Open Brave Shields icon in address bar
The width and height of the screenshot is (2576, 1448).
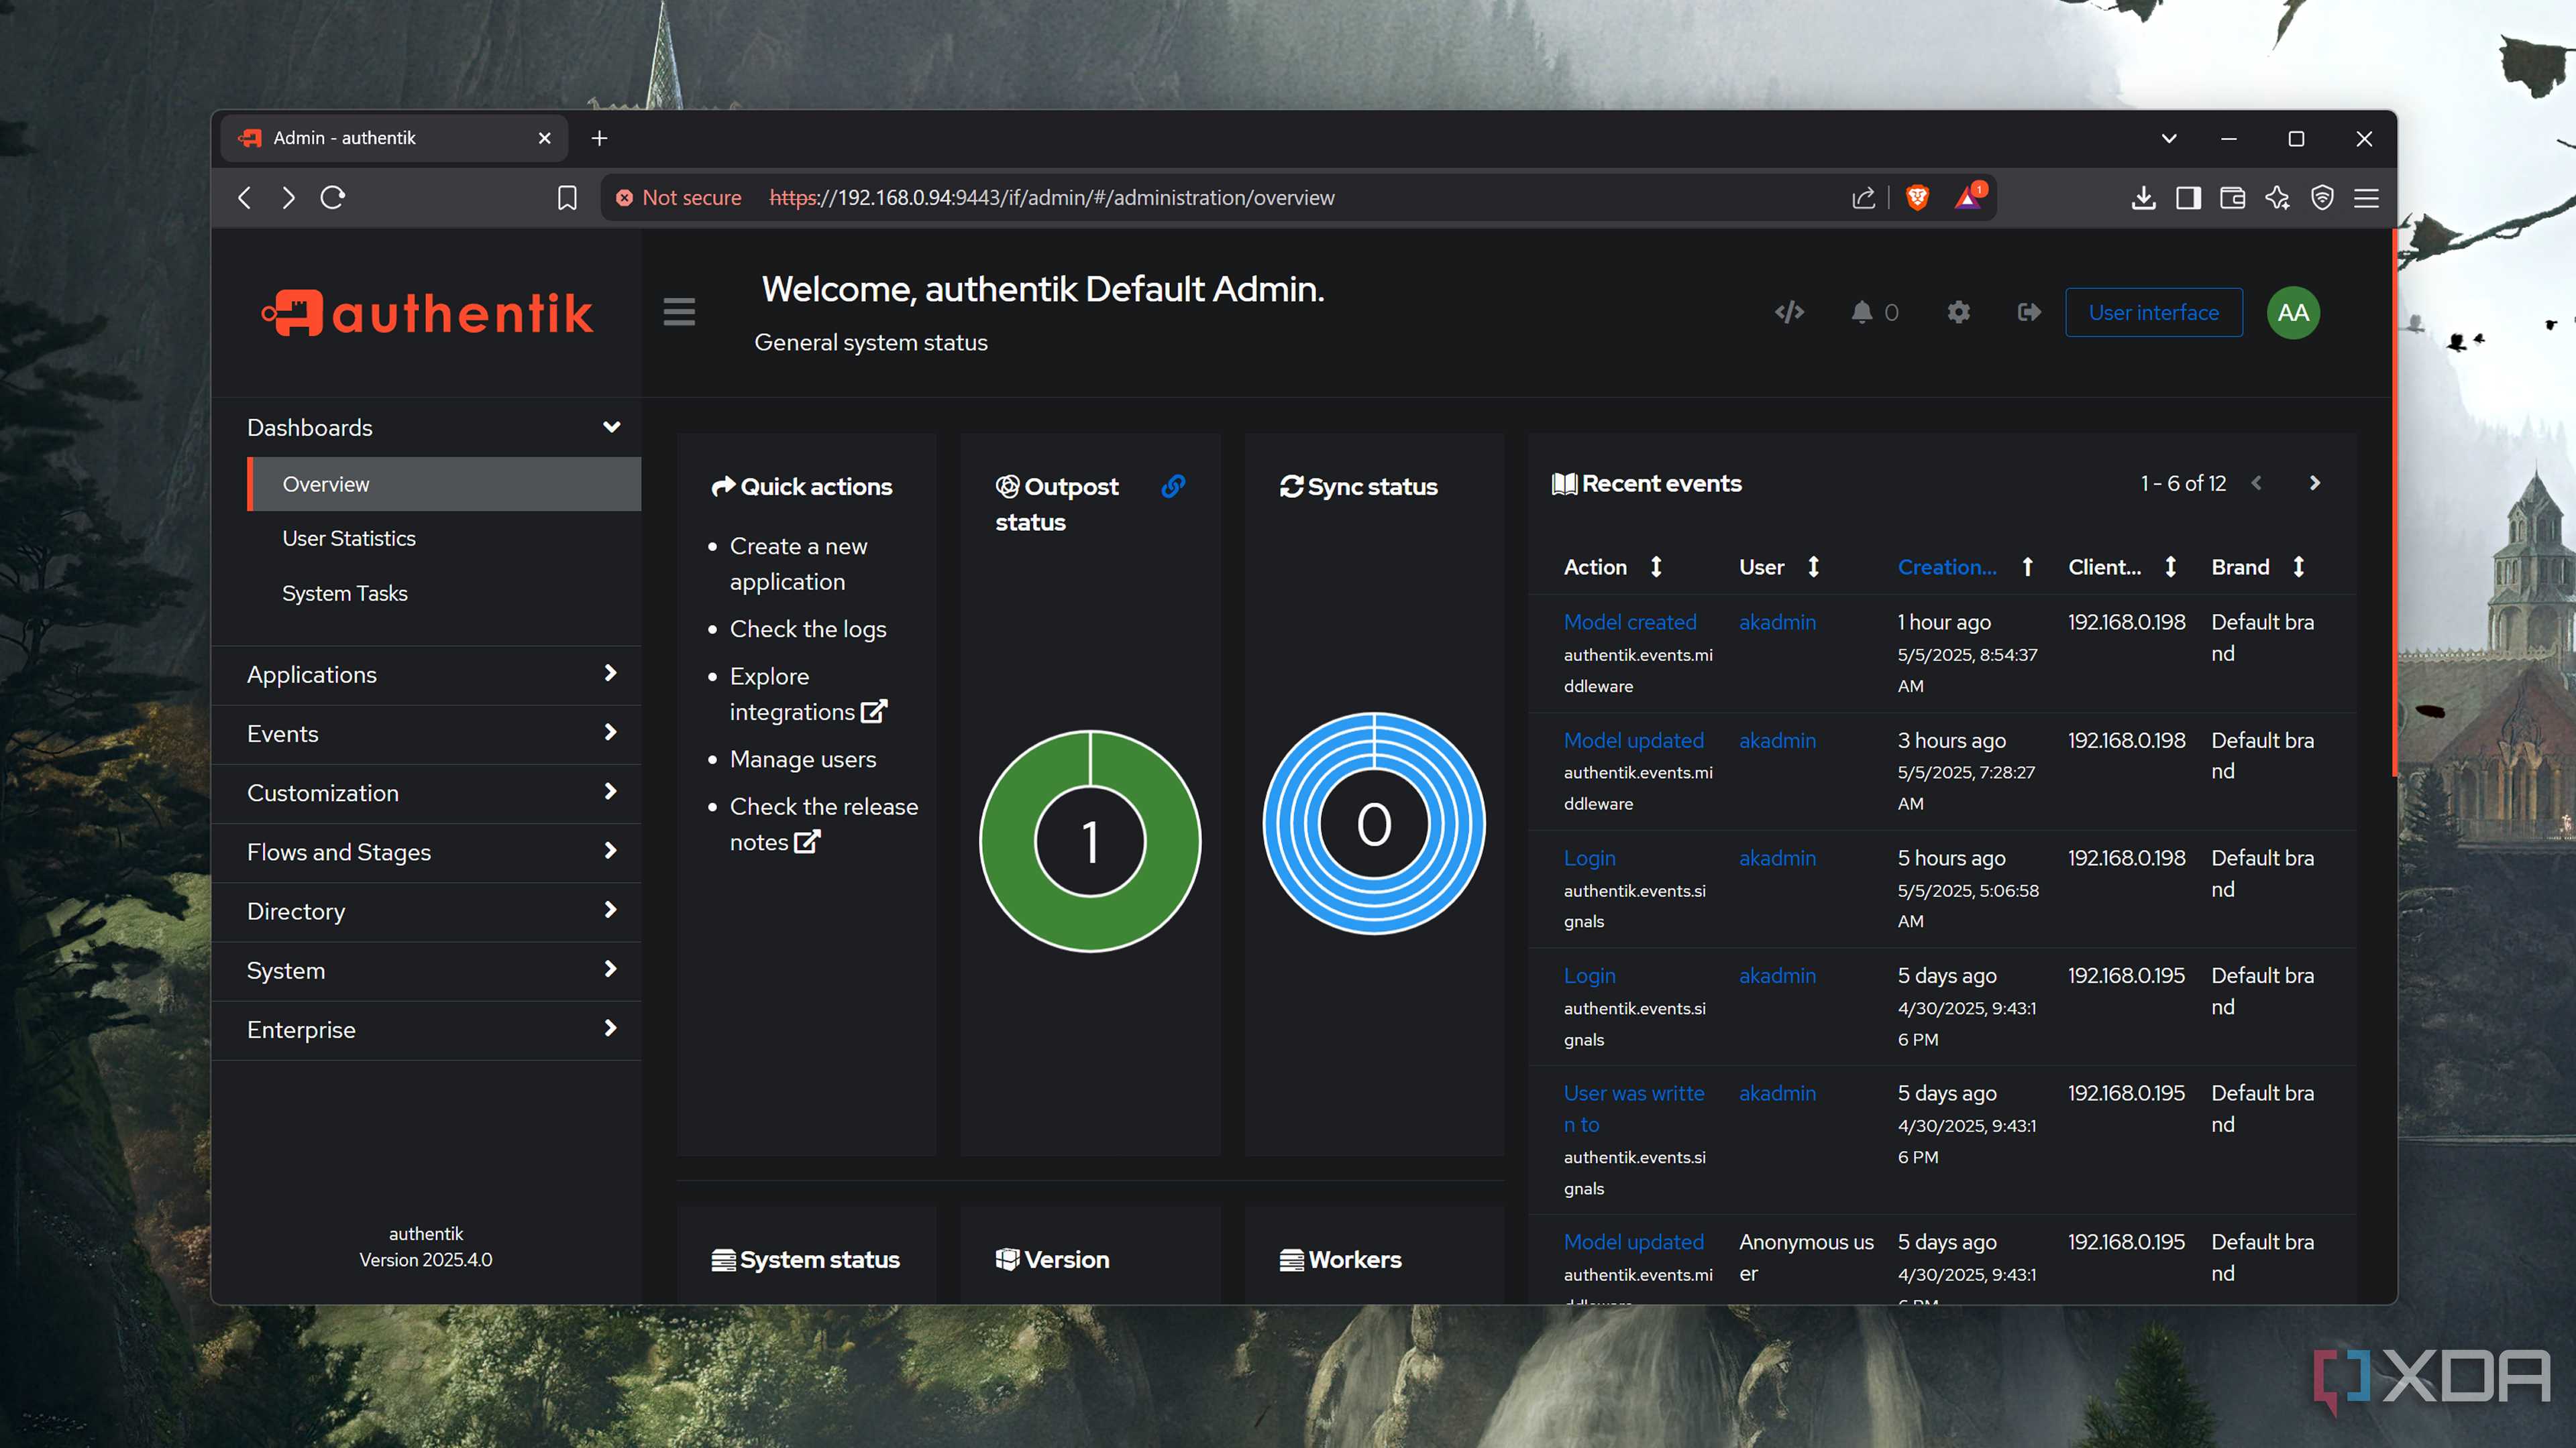[1917, 198]
